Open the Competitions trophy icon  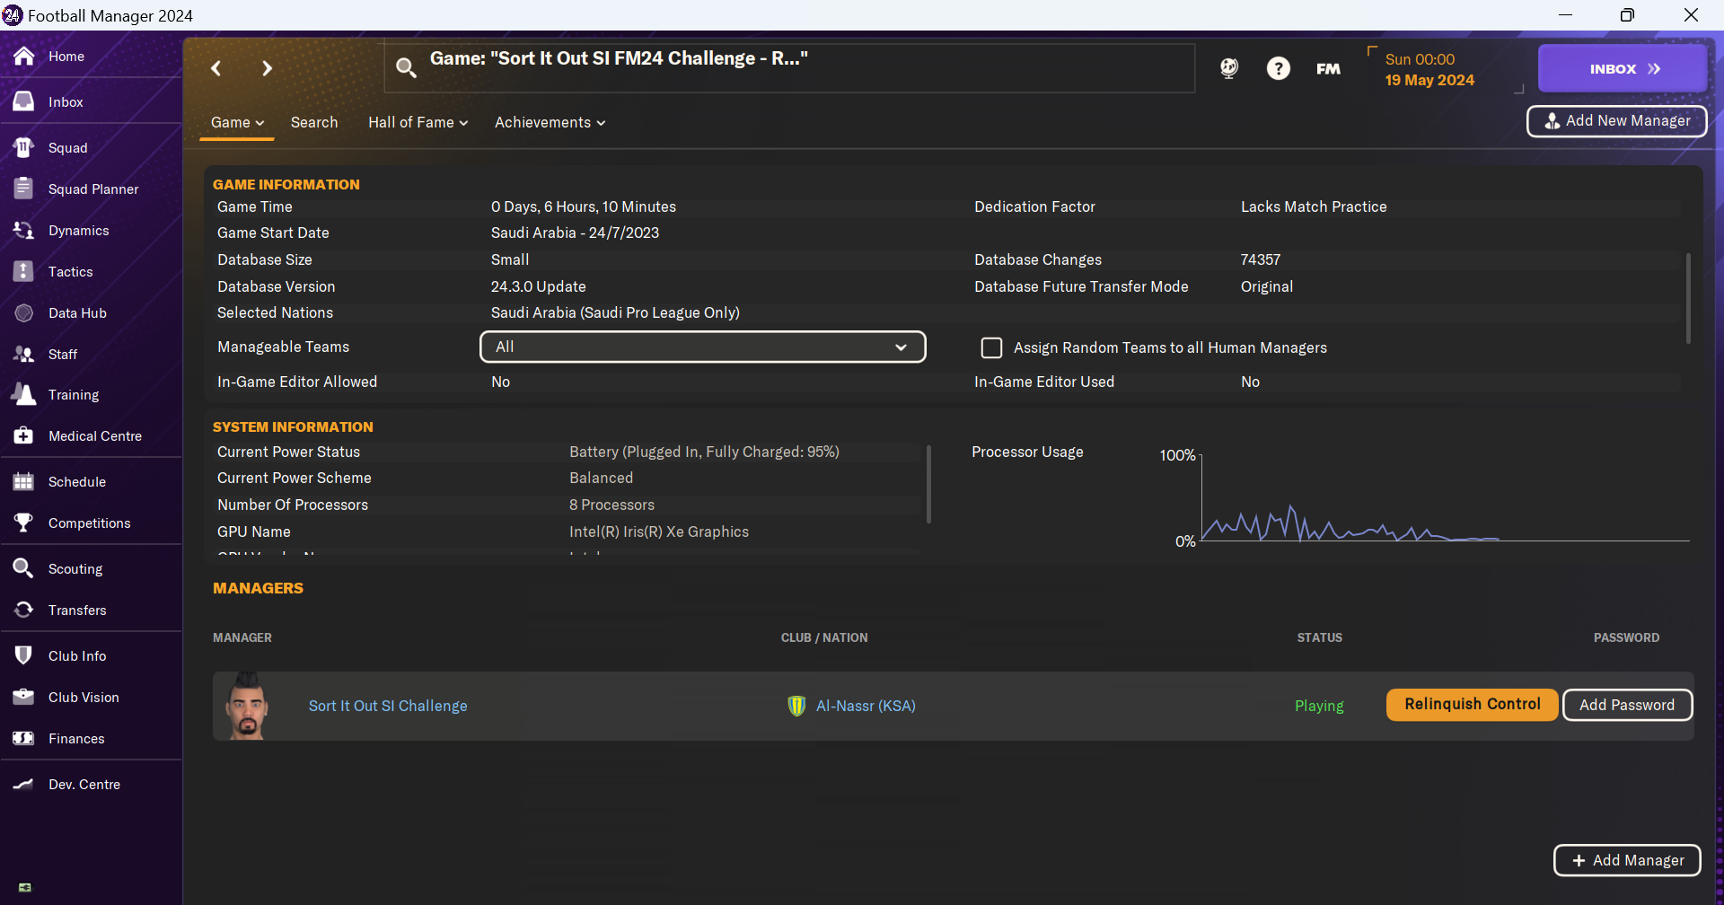(x=24, y=523)
